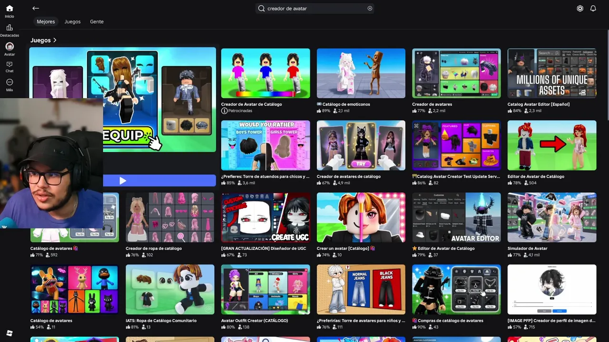The image size is (609, 342).
Task: Open the Normal Jeans vs Black Jeans thumbnail
Action: [361, 290]
